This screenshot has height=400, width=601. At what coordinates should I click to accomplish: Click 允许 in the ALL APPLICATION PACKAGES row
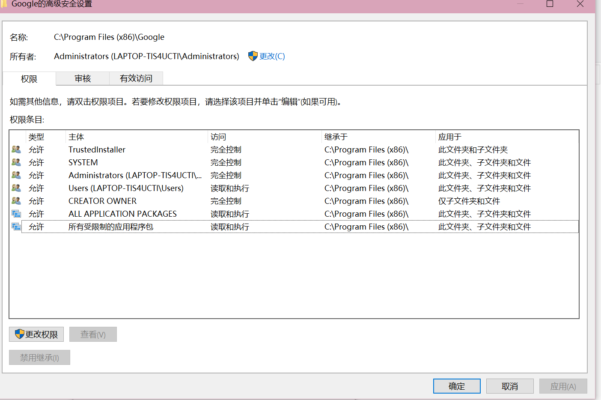click(x=36, y=214)
